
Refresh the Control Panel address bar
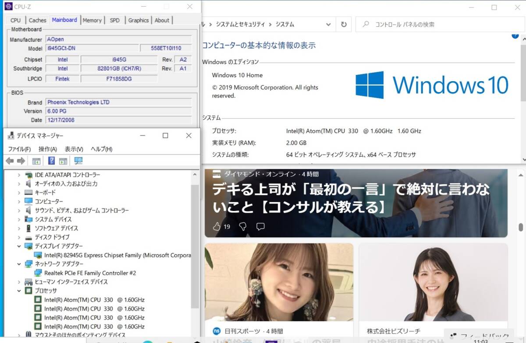click(344, 25)
